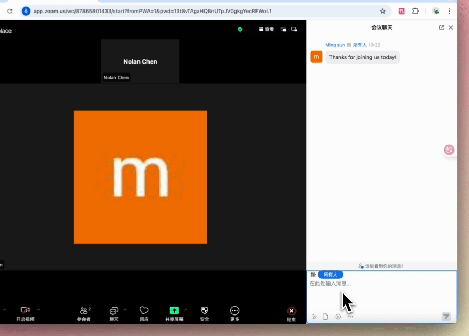This screenshot has height=336, width=469.
Task: Click the text formatting icon in chat
Action: [314, 317]
